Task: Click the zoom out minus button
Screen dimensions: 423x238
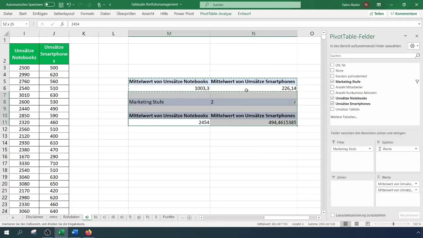Action: pos(376,224)
